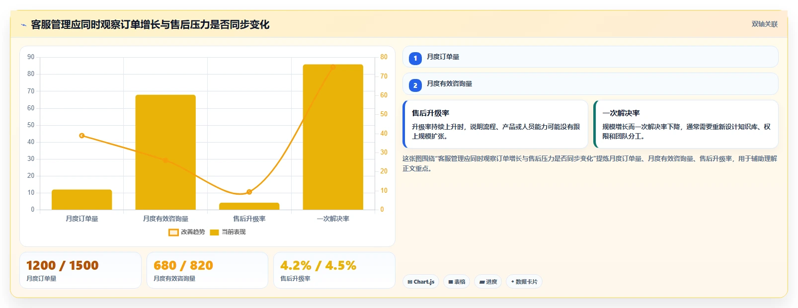Click the chart description paragraph
This screenshot has width=798, height=308.
[x=590, y=163]
